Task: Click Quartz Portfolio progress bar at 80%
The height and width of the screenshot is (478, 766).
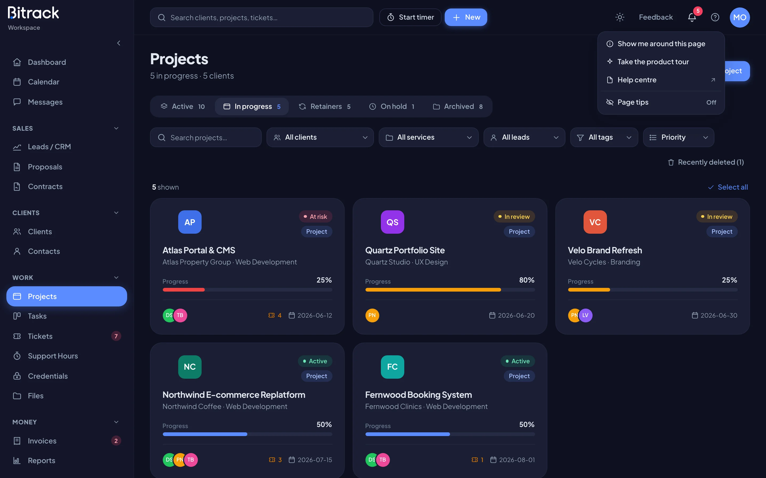Action: [450, 289]
